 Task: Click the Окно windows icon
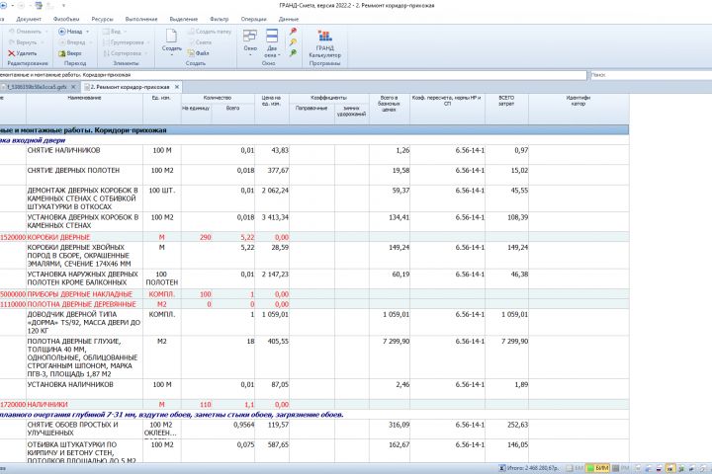coord(250,36)
